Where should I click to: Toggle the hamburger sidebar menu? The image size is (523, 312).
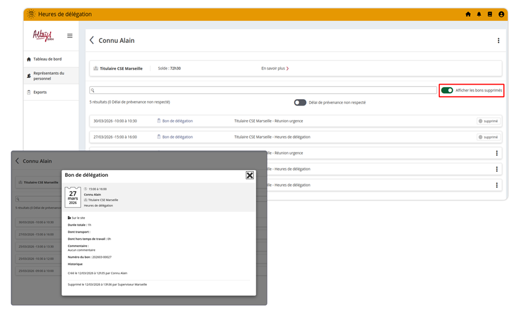(70, 36)
